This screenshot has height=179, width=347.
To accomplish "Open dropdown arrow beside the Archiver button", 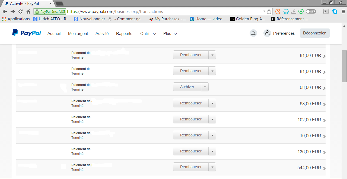I will coord(205,87).
